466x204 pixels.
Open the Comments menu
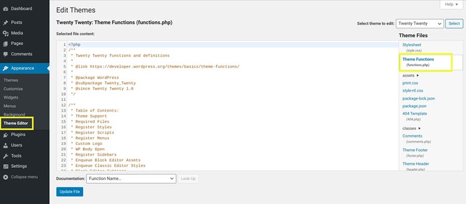pyautogui.click(x=21, y=54)
